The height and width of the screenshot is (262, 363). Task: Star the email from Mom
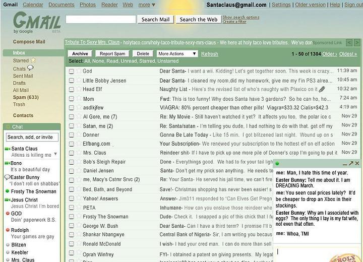pos(79,98)
